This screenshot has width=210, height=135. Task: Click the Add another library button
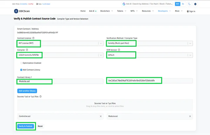[x=27, y=91]
